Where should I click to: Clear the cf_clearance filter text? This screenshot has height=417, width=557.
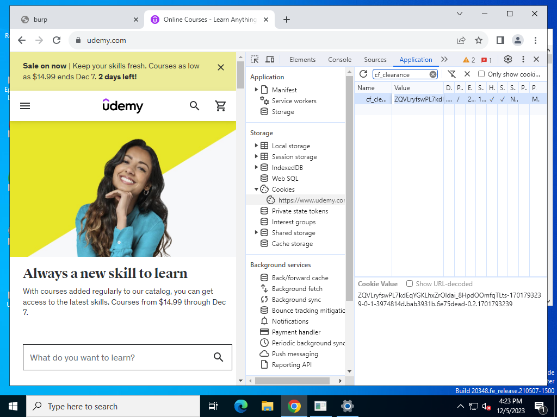(x=432, y=74)
